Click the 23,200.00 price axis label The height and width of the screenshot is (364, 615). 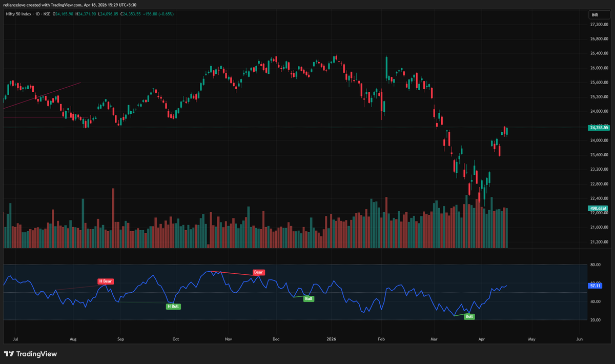[x=599, y=169]
